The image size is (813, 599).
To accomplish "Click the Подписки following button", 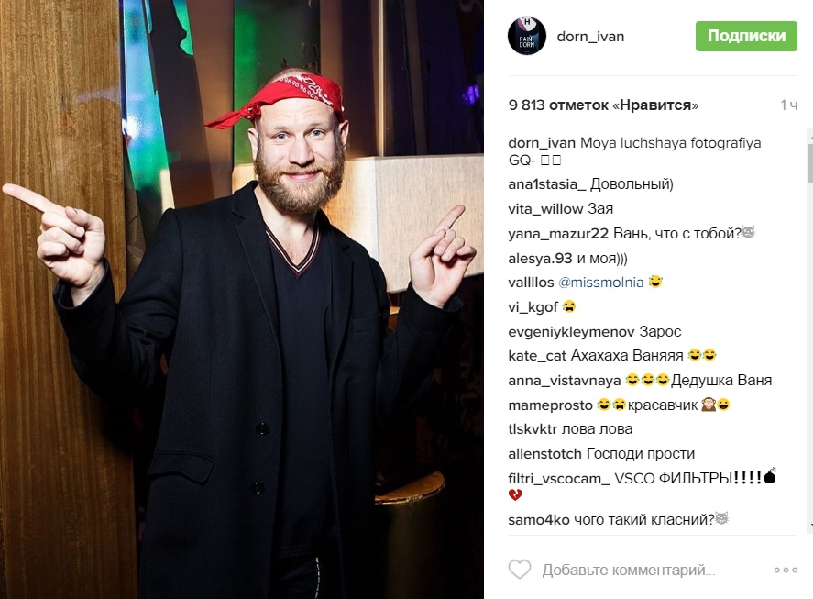I will (x=746, y=36).
